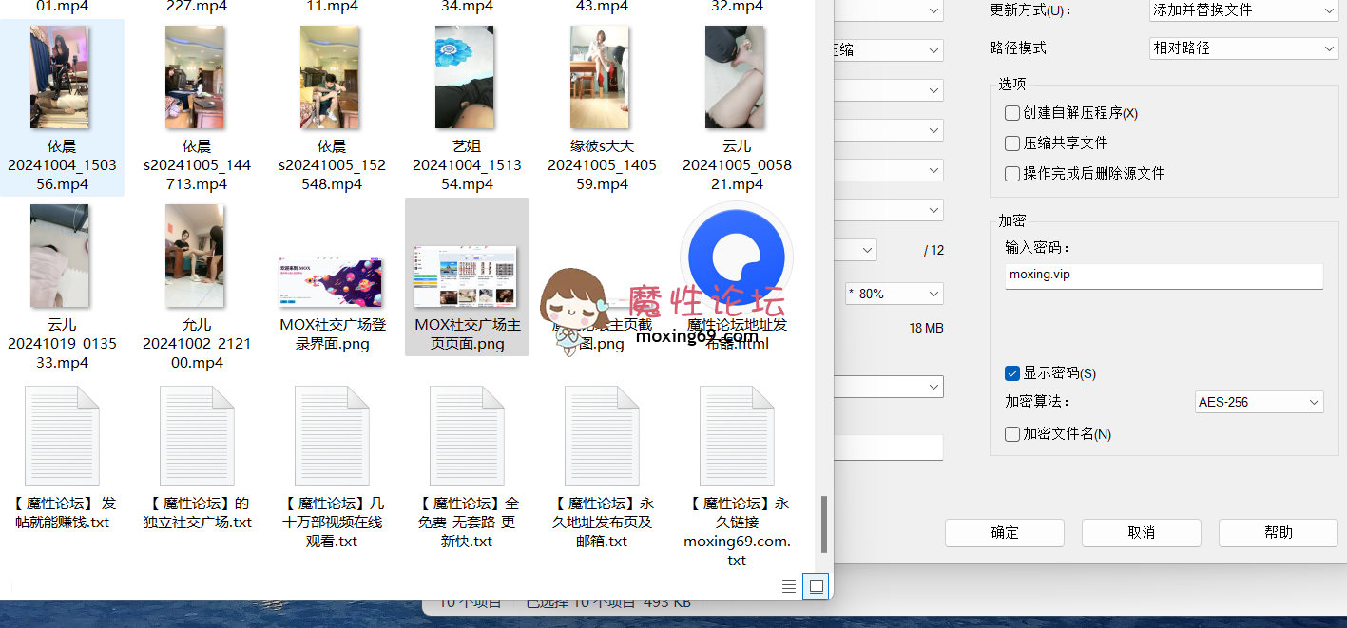Click the 确定 button
Image resolution: width=1347 pixels, height=628 pixels.
(x=1005, y=532)
